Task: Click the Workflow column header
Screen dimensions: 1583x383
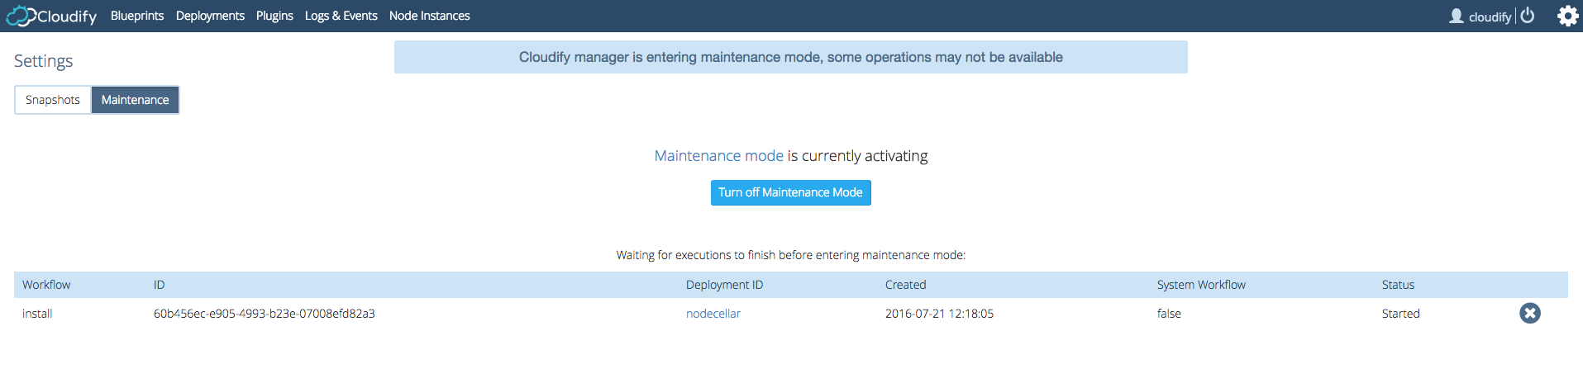Action: [x=46, y=285]
